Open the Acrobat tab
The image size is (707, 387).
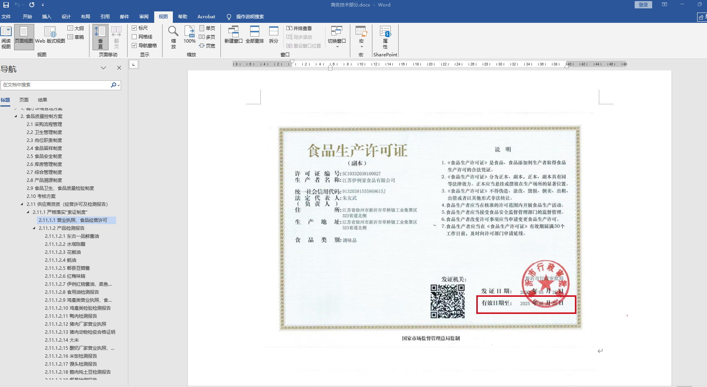206,17
